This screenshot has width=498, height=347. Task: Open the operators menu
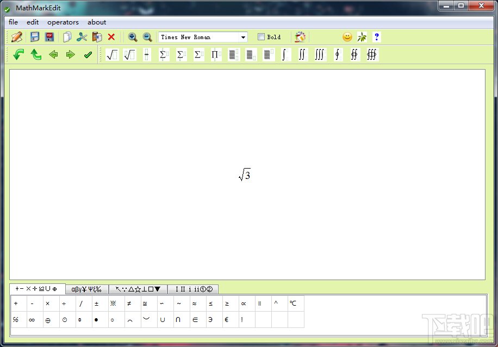63,22
